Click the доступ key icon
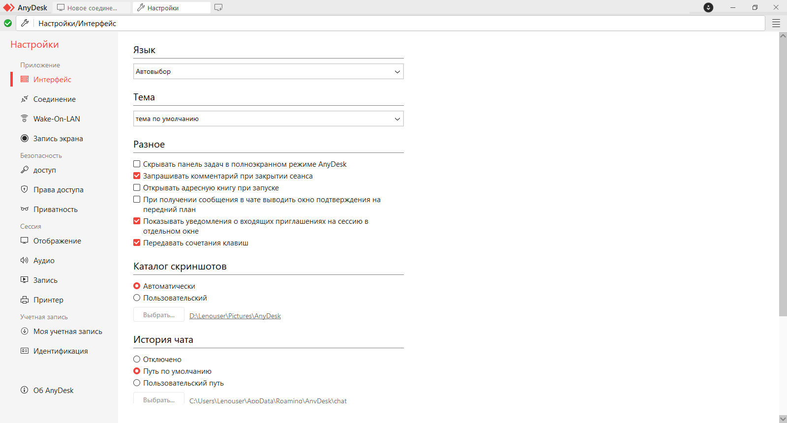Screen dimensions: 787x423 tap(25, 170)
